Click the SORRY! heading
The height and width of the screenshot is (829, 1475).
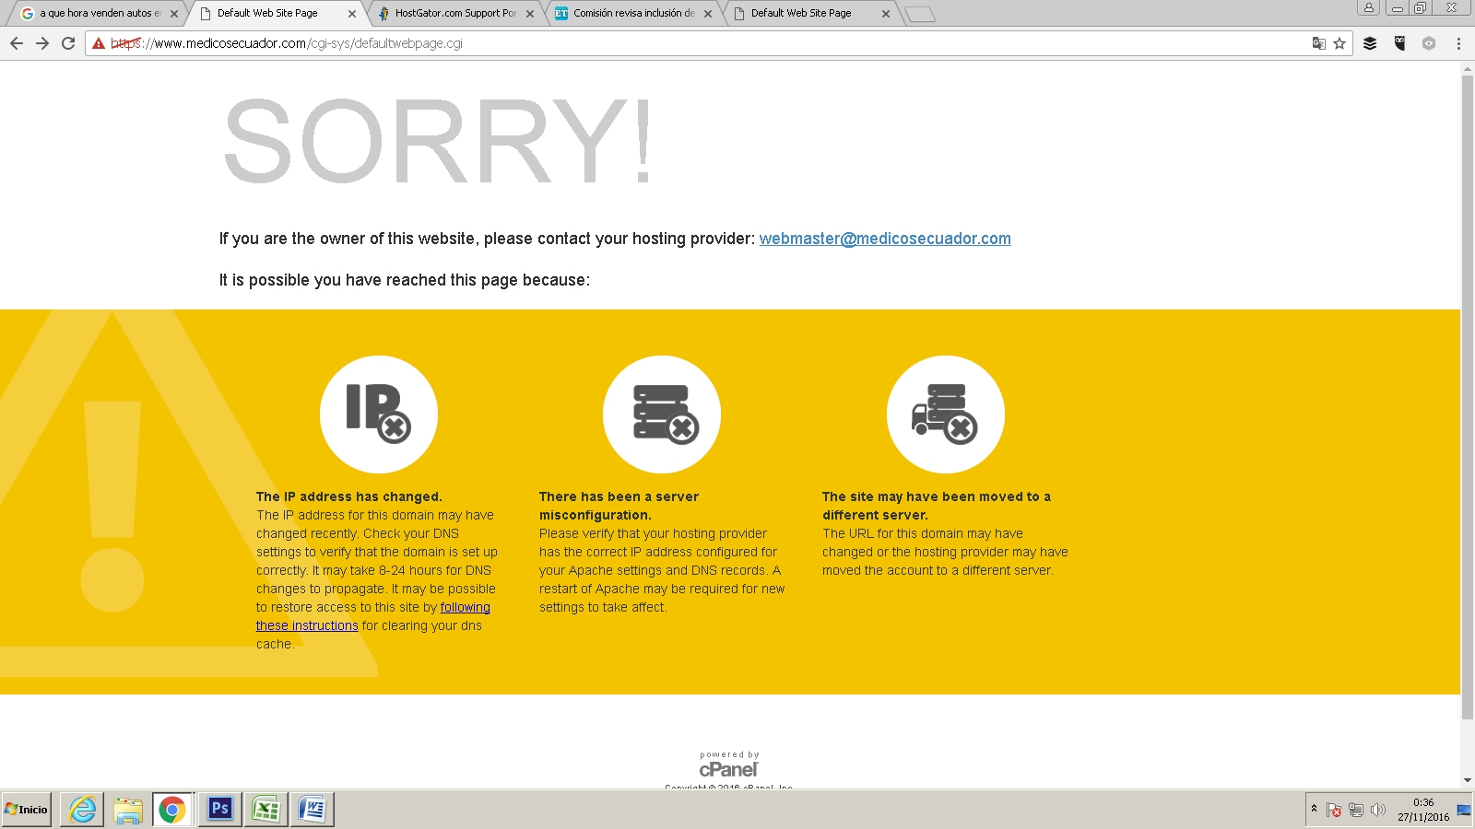pyautogui.click(x=438, y=141)
